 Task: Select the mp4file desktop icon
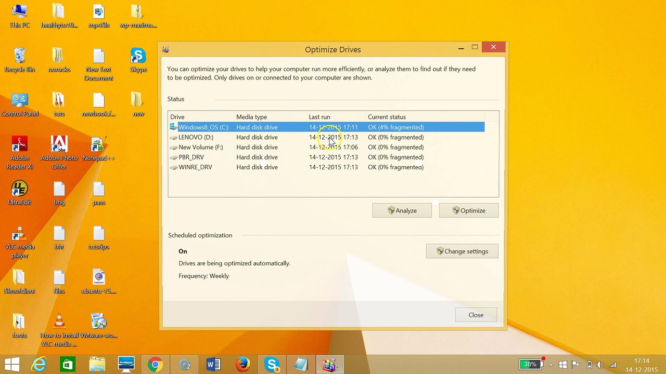tap(98, 16)
